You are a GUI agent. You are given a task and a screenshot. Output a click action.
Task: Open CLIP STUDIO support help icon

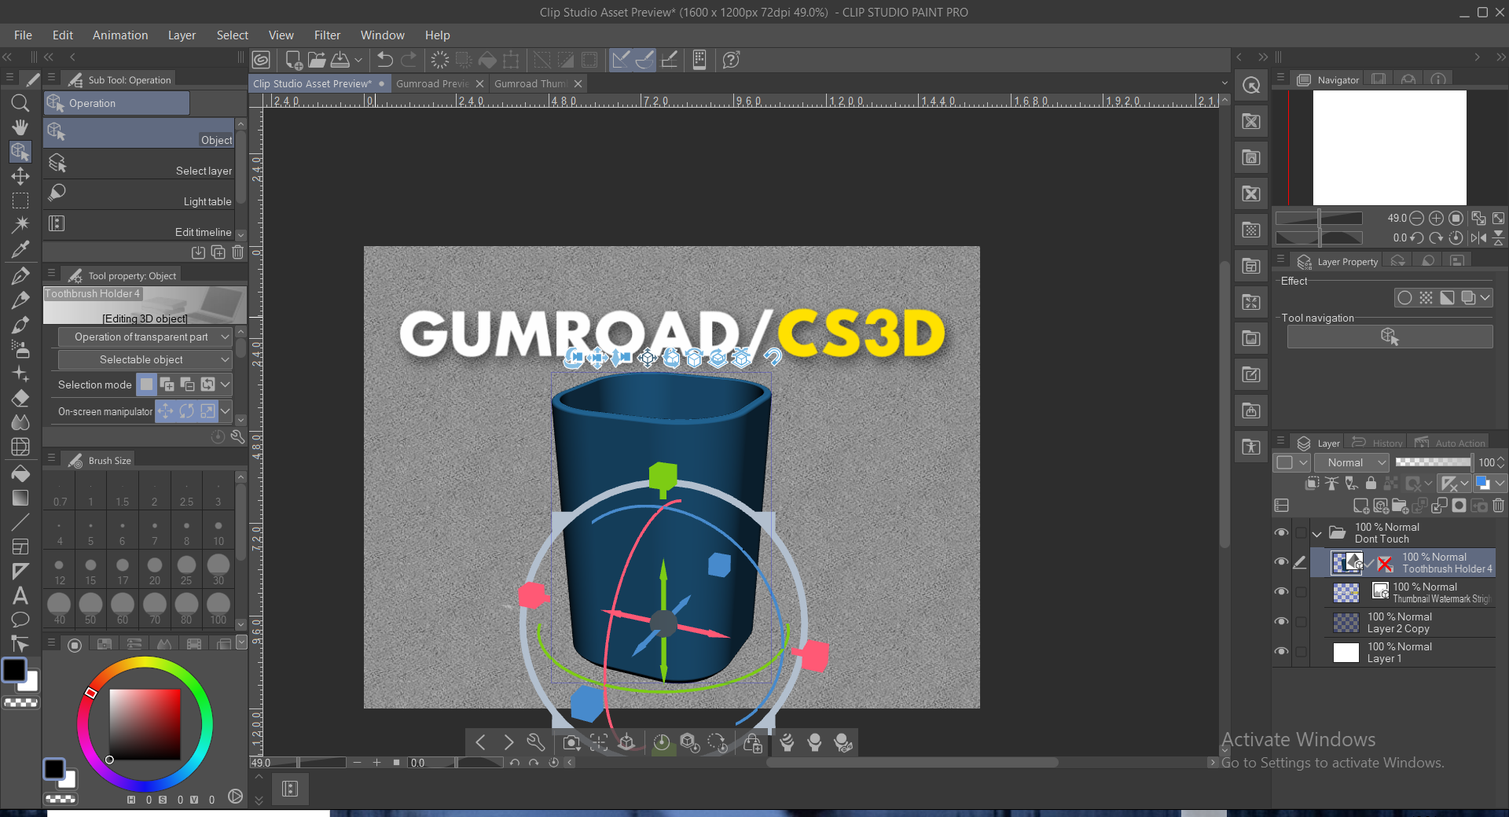[731, 60]
